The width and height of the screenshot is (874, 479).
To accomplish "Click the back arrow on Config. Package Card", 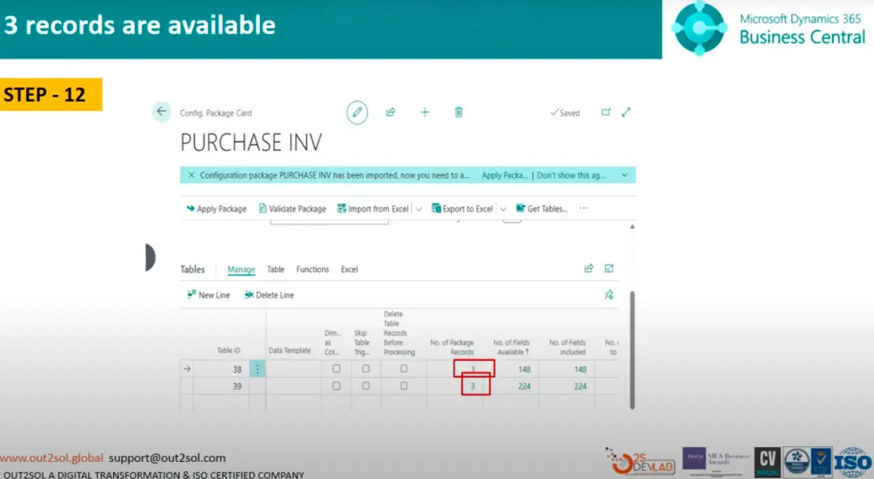I will (161, 111).
